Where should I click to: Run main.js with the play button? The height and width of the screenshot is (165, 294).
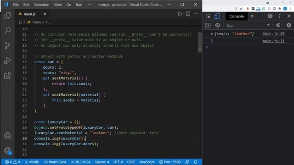(180, 14)
